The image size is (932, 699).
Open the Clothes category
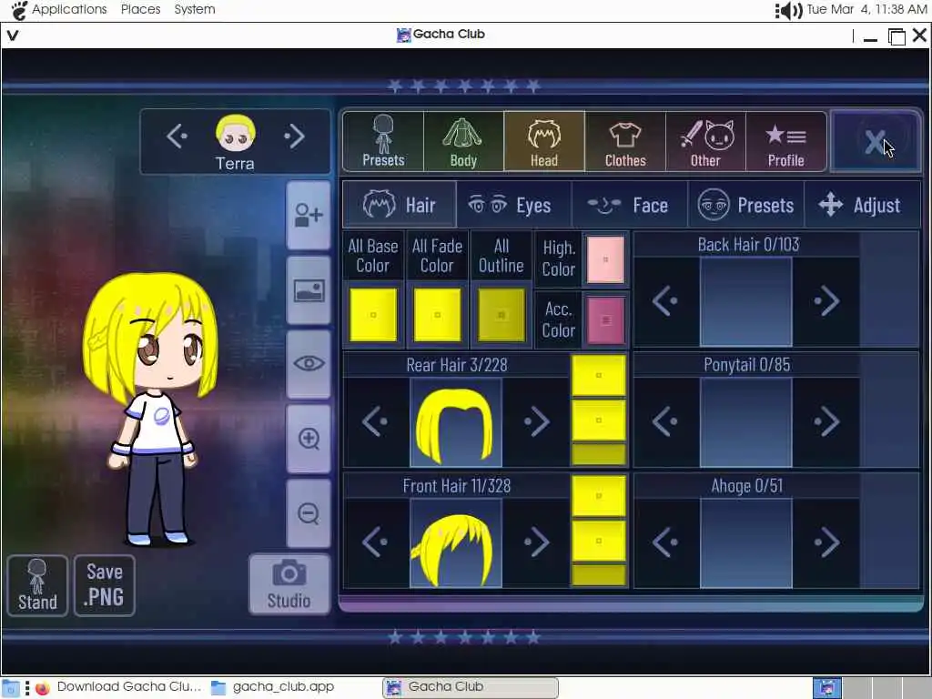point(625,141)
